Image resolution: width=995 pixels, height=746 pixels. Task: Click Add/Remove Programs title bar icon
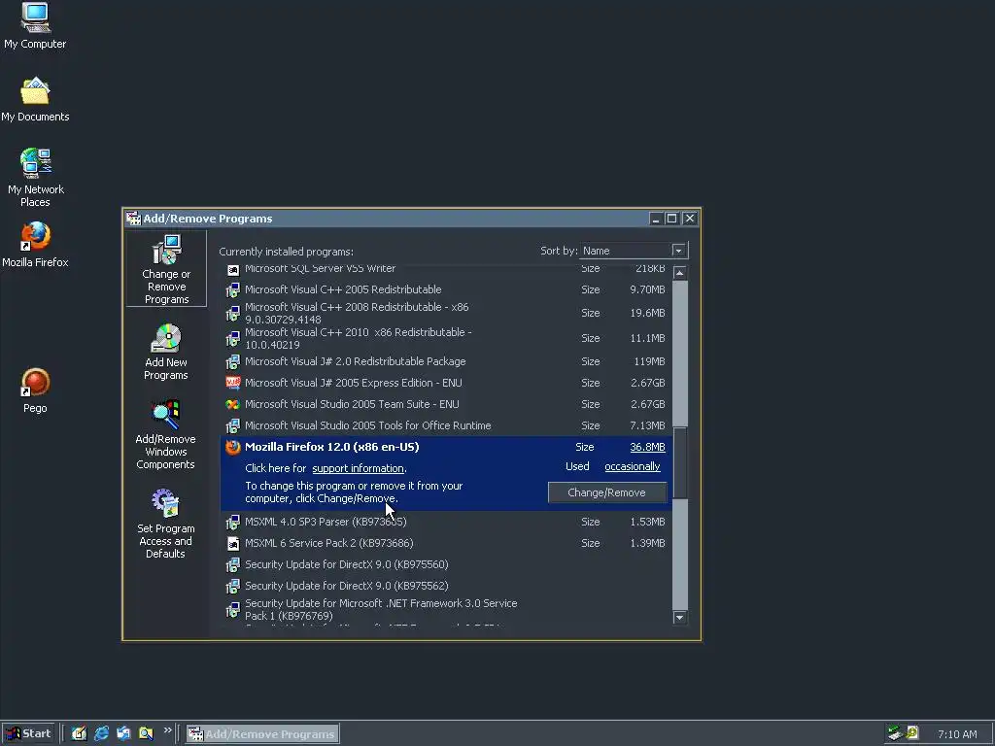click(133, 219)
